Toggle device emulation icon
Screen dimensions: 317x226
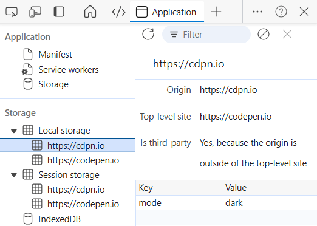click(35, 12)
